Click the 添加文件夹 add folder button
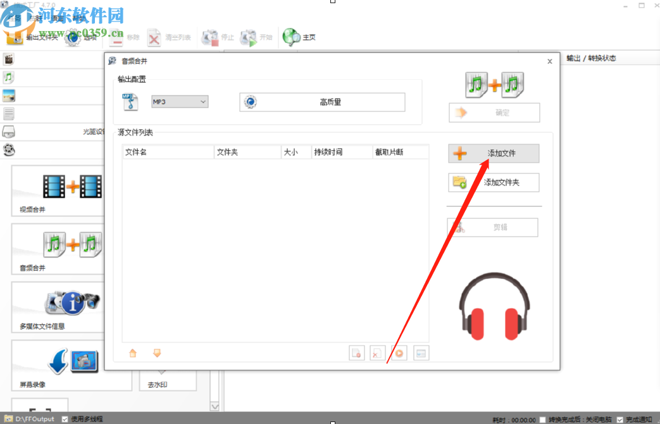660x424 pixels. 493,182
